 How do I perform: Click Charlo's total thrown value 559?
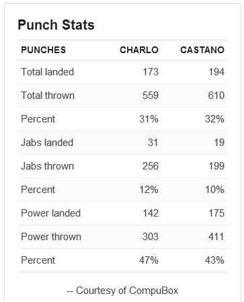pos(151,96)
